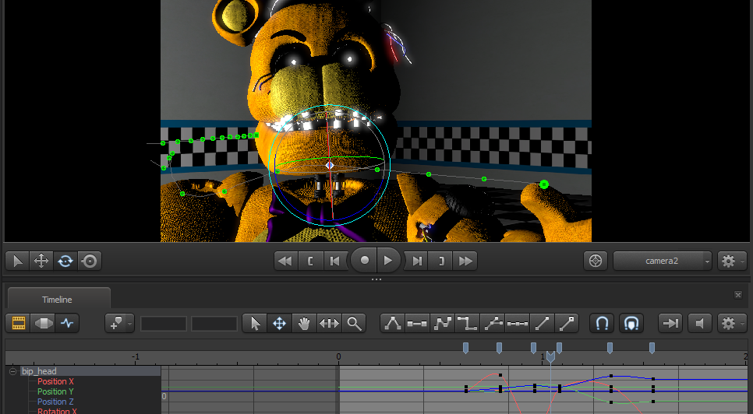
Task: Focus the first keyframe value field
Action: (163, 324)
